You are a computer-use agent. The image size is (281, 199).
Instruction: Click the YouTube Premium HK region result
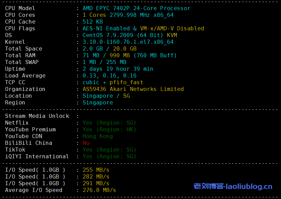[x=109, y=129]
